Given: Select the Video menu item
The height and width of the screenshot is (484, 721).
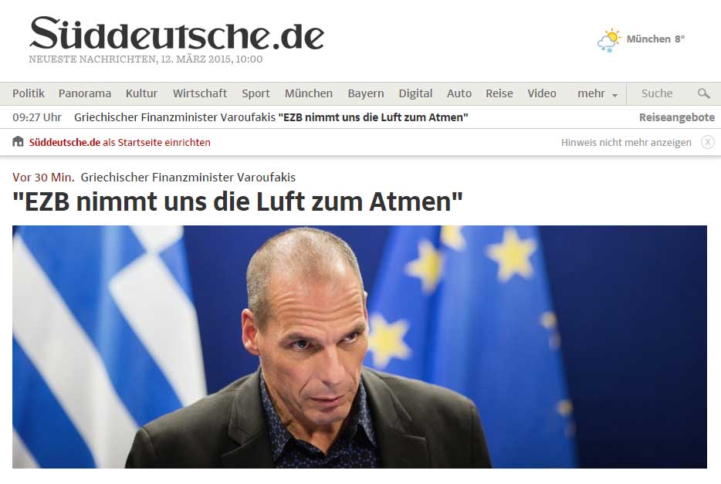Looking at the screenshot, I should 542,93.
